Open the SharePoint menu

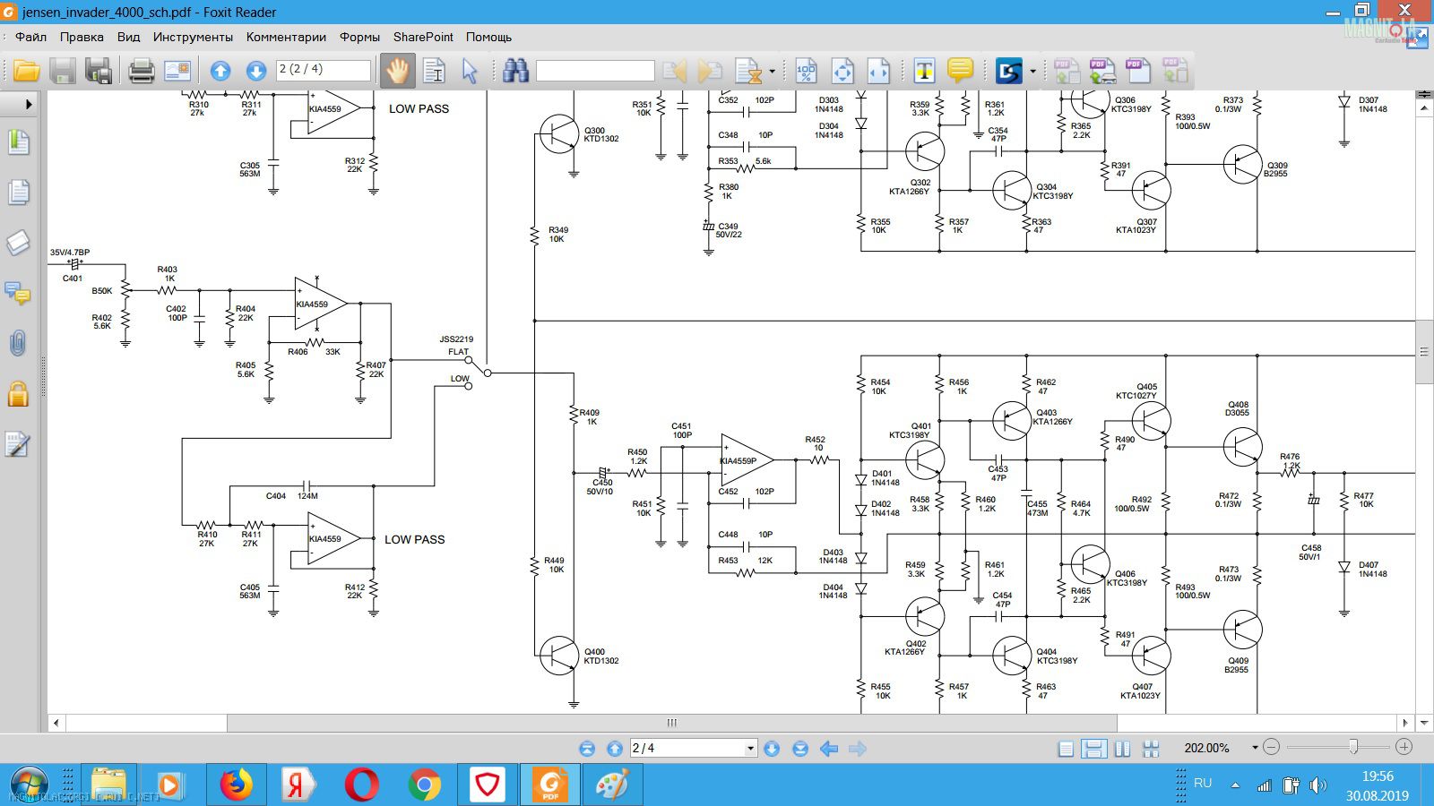[x=423, y=37]
